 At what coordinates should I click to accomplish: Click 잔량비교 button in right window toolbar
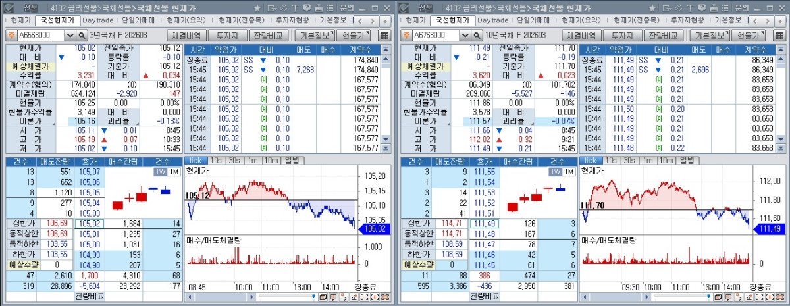663,35
